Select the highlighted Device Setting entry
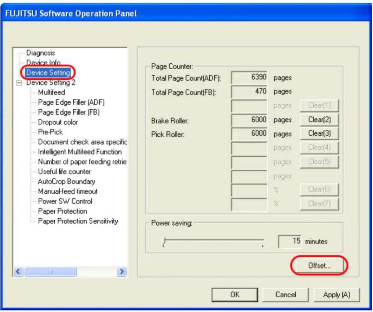The image size is (373, 312). (48, 73)
